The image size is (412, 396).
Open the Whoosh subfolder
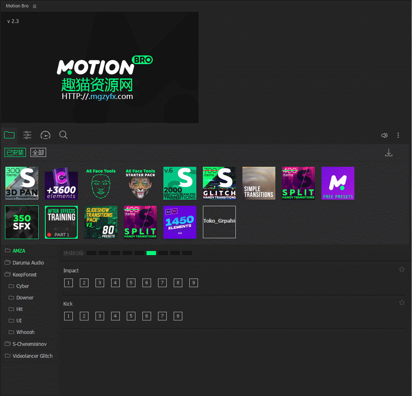21,332
